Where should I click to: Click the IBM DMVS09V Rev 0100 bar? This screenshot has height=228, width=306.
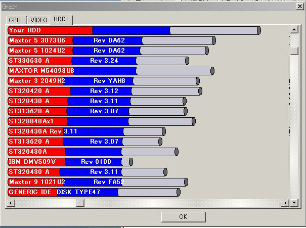click(x=70, y=162)
